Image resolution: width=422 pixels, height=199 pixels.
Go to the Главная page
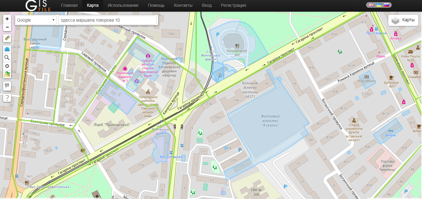pos(69,5)
